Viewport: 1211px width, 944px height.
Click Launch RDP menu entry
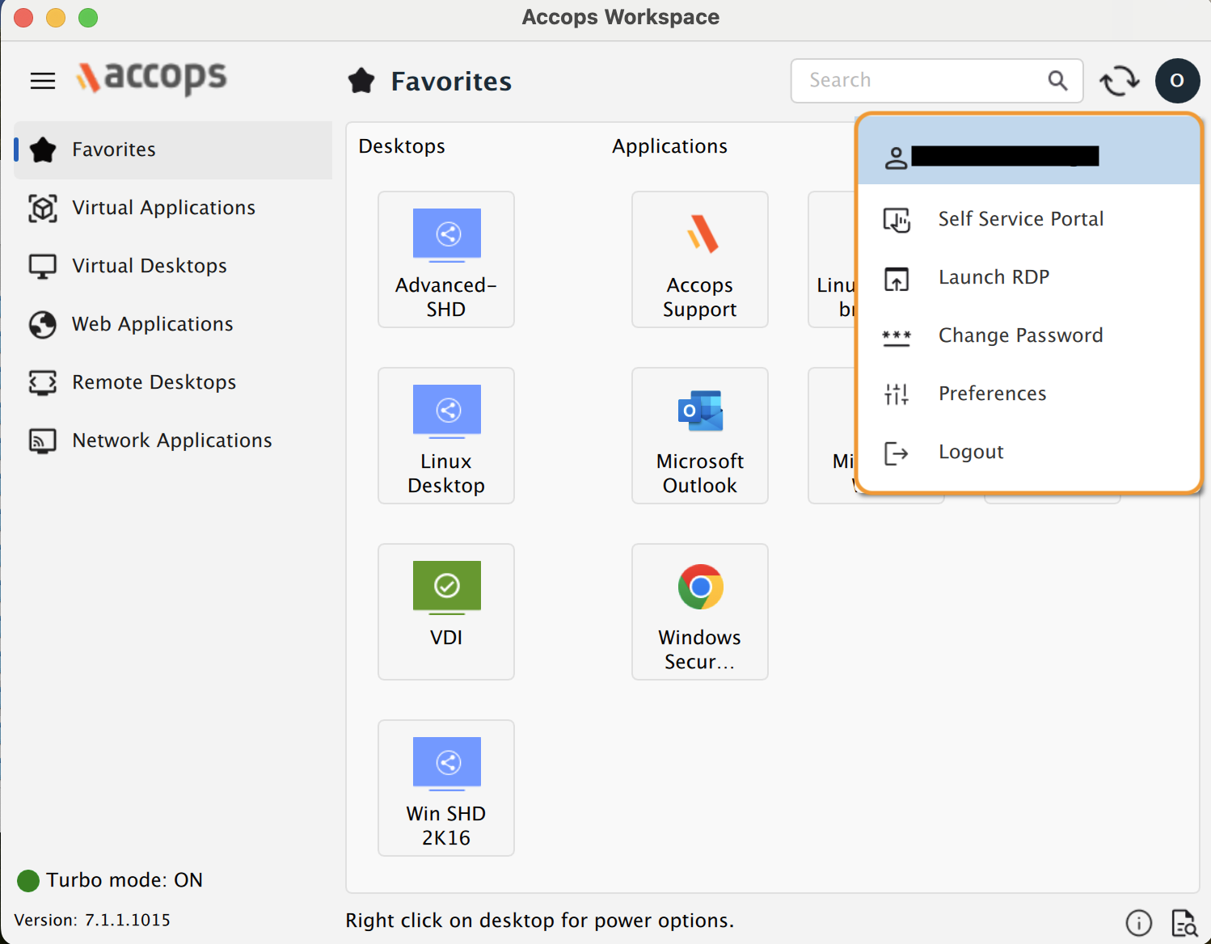pyautogui.click(x=994, y=277)
